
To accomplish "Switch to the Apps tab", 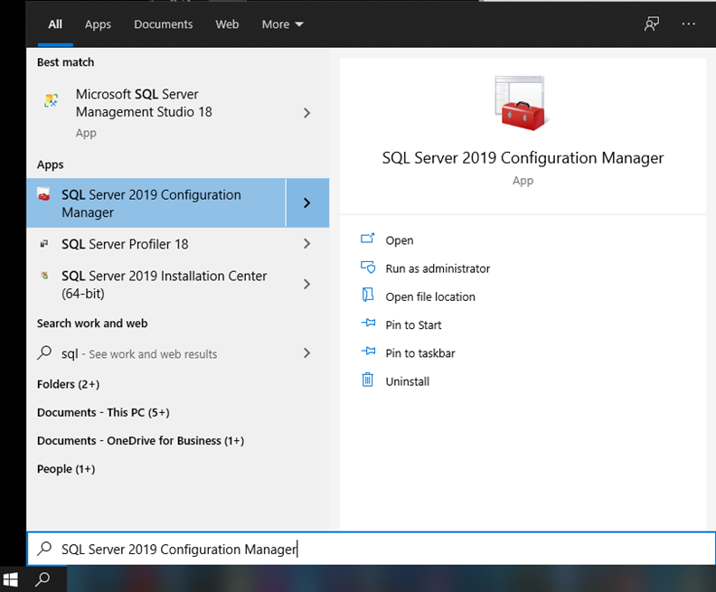I will [98, 24].
